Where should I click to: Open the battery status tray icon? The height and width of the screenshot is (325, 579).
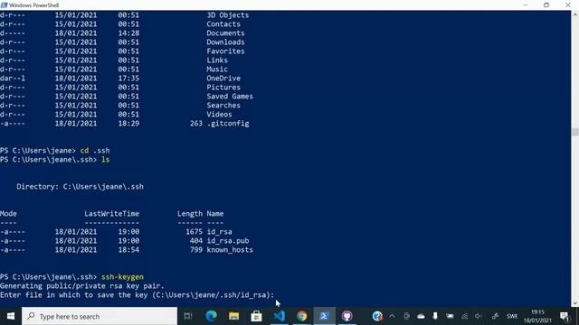coord(450,316)
